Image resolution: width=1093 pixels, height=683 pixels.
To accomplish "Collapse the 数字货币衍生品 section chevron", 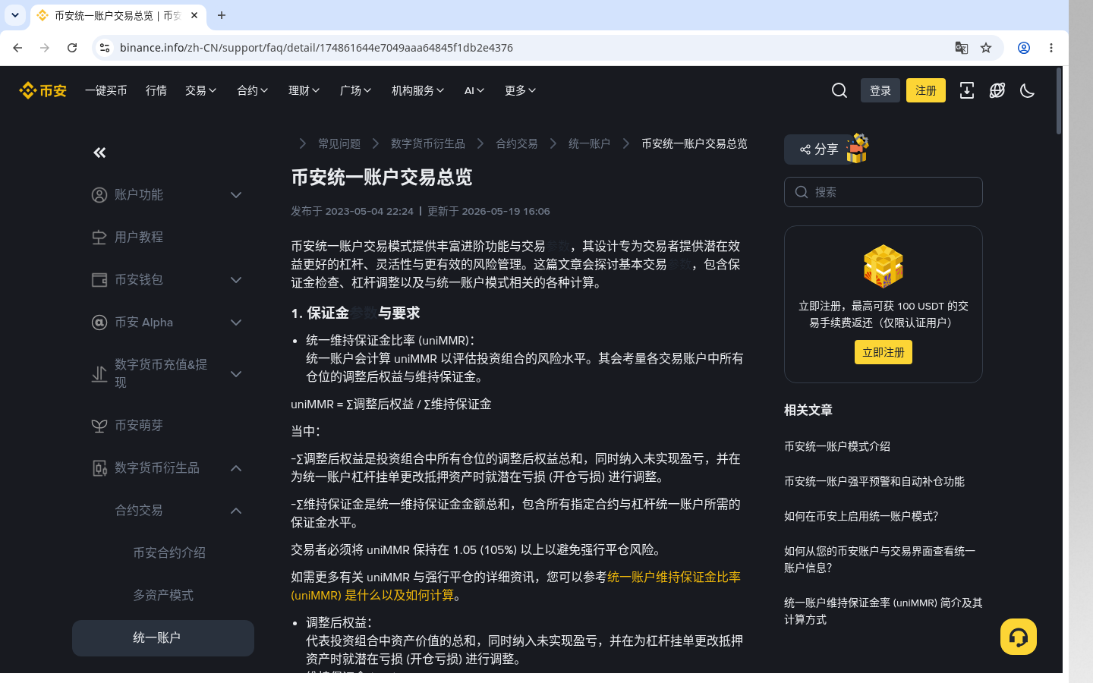I will tap(236, 468).
